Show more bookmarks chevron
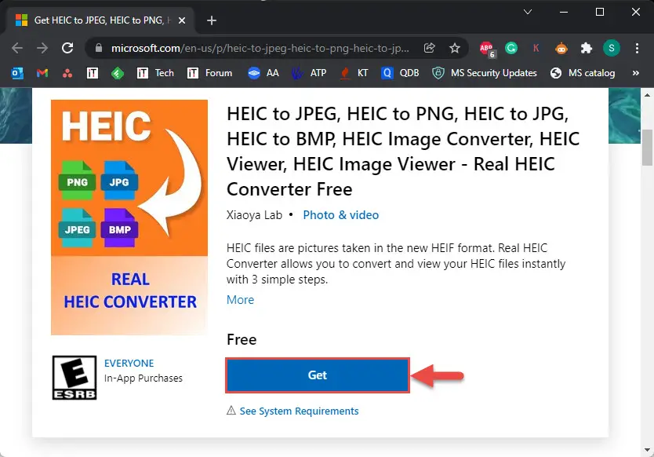This screenshot has width=654, height=457. pos(636,73)
